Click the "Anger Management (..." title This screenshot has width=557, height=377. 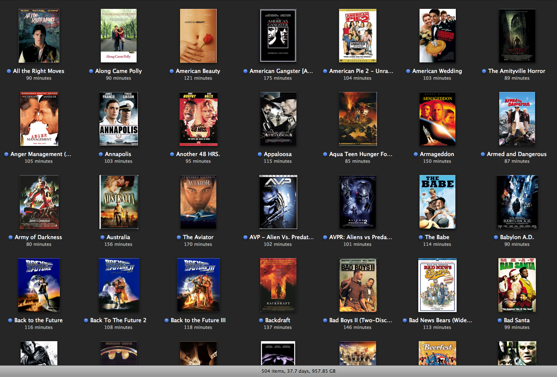(x=41, y=154)
